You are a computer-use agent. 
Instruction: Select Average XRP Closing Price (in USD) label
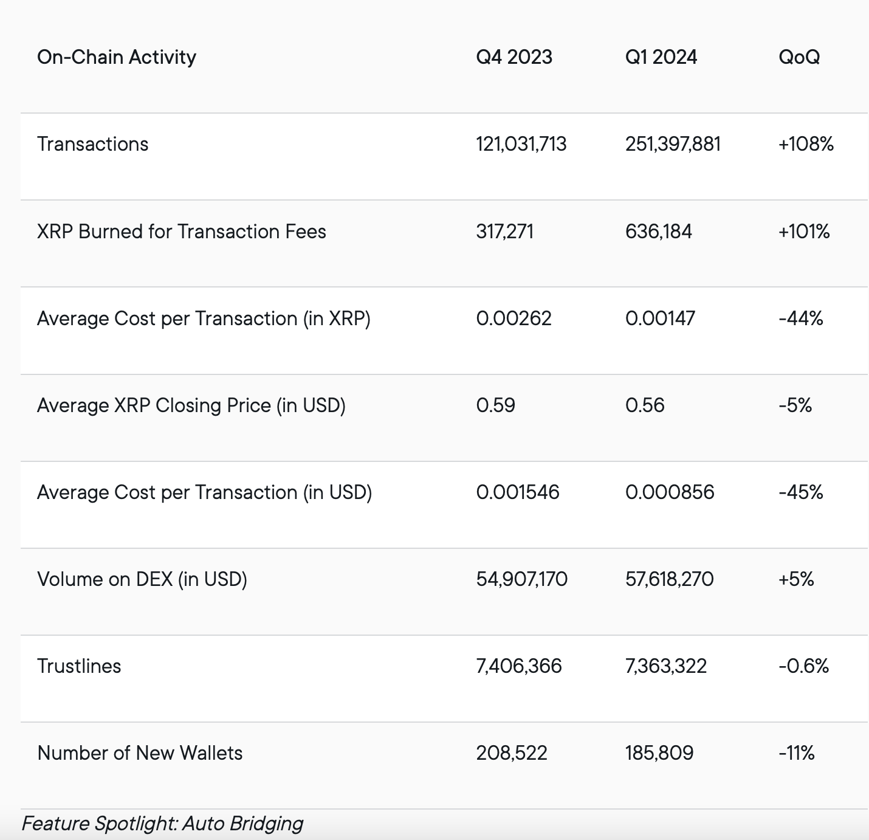[x=191, y=405]
